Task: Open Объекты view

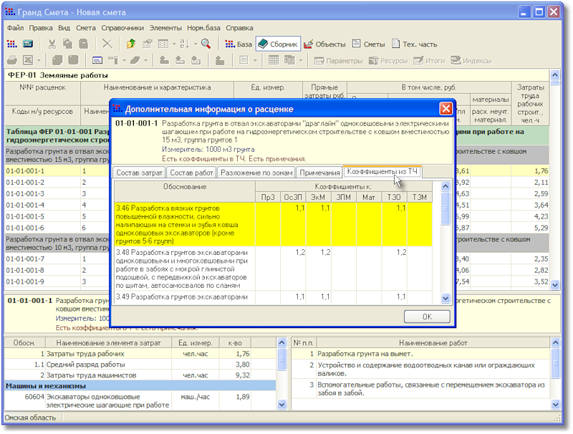Action: point(324,44)
